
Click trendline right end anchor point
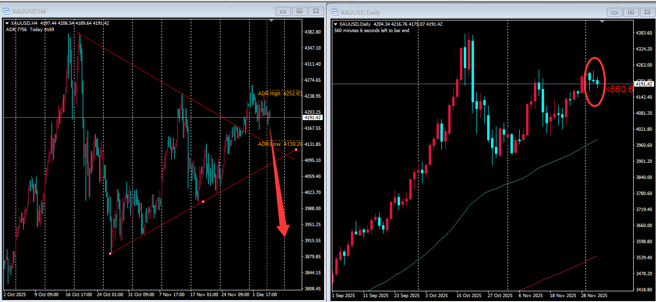(x=296, y=149)
